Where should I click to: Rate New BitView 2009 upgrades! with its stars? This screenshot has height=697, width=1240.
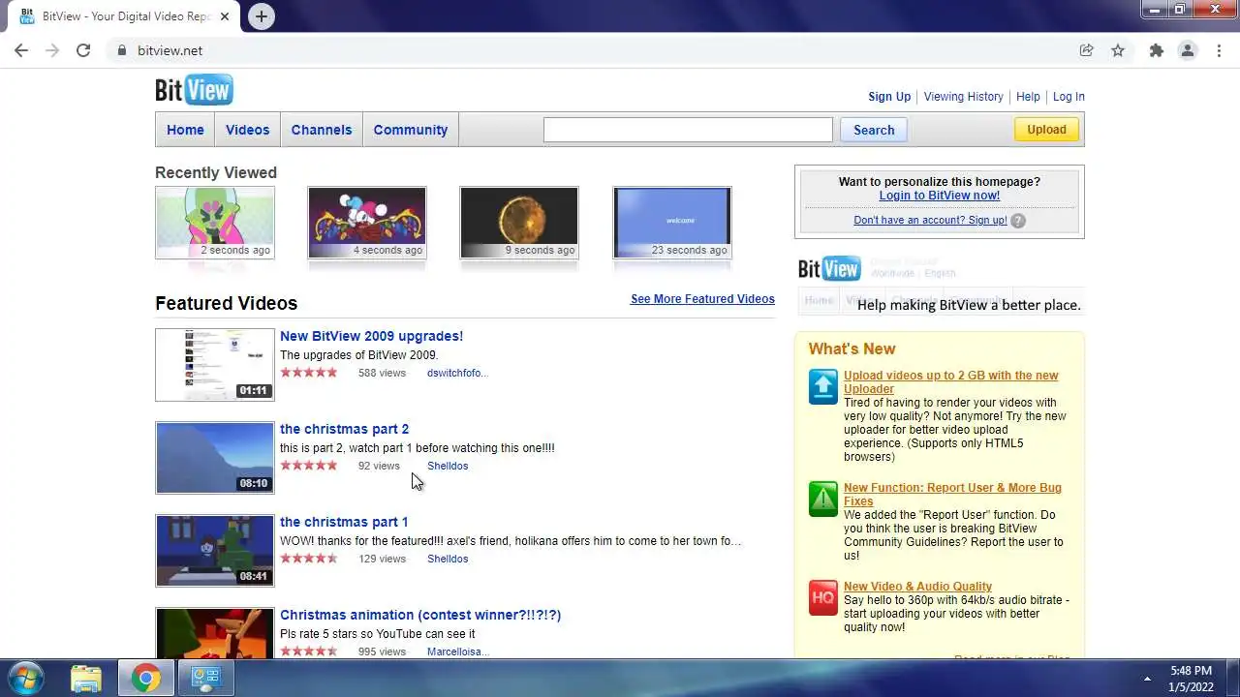click(x=309, y=373)
